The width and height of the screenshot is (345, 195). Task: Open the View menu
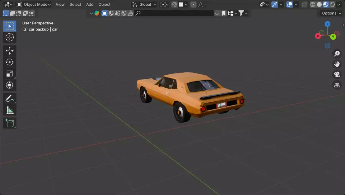[x=60, y=5]
